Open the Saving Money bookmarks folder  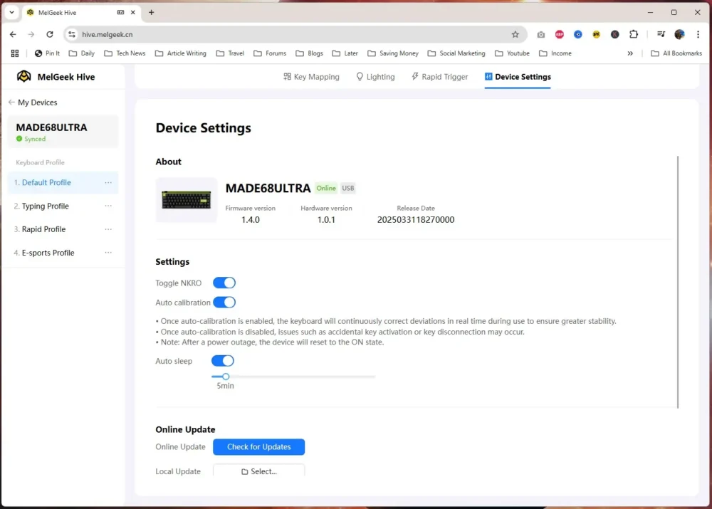tap(393, 53)
